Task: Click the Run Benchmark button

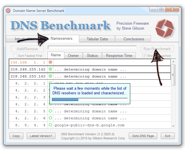Action: pyautogui.click(x=157, y=49)
